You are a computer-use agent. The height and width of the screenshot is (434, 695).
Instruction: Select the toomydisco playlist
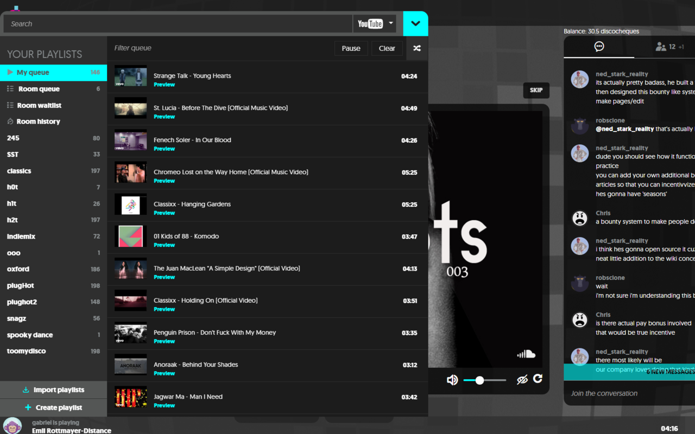[x=53, y=351]
